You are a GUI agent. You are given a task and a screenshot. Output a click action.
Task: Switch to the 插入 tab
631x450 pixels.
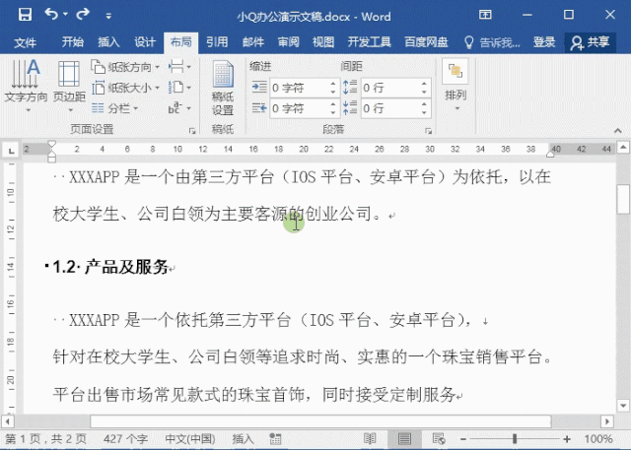coord(108,41)
